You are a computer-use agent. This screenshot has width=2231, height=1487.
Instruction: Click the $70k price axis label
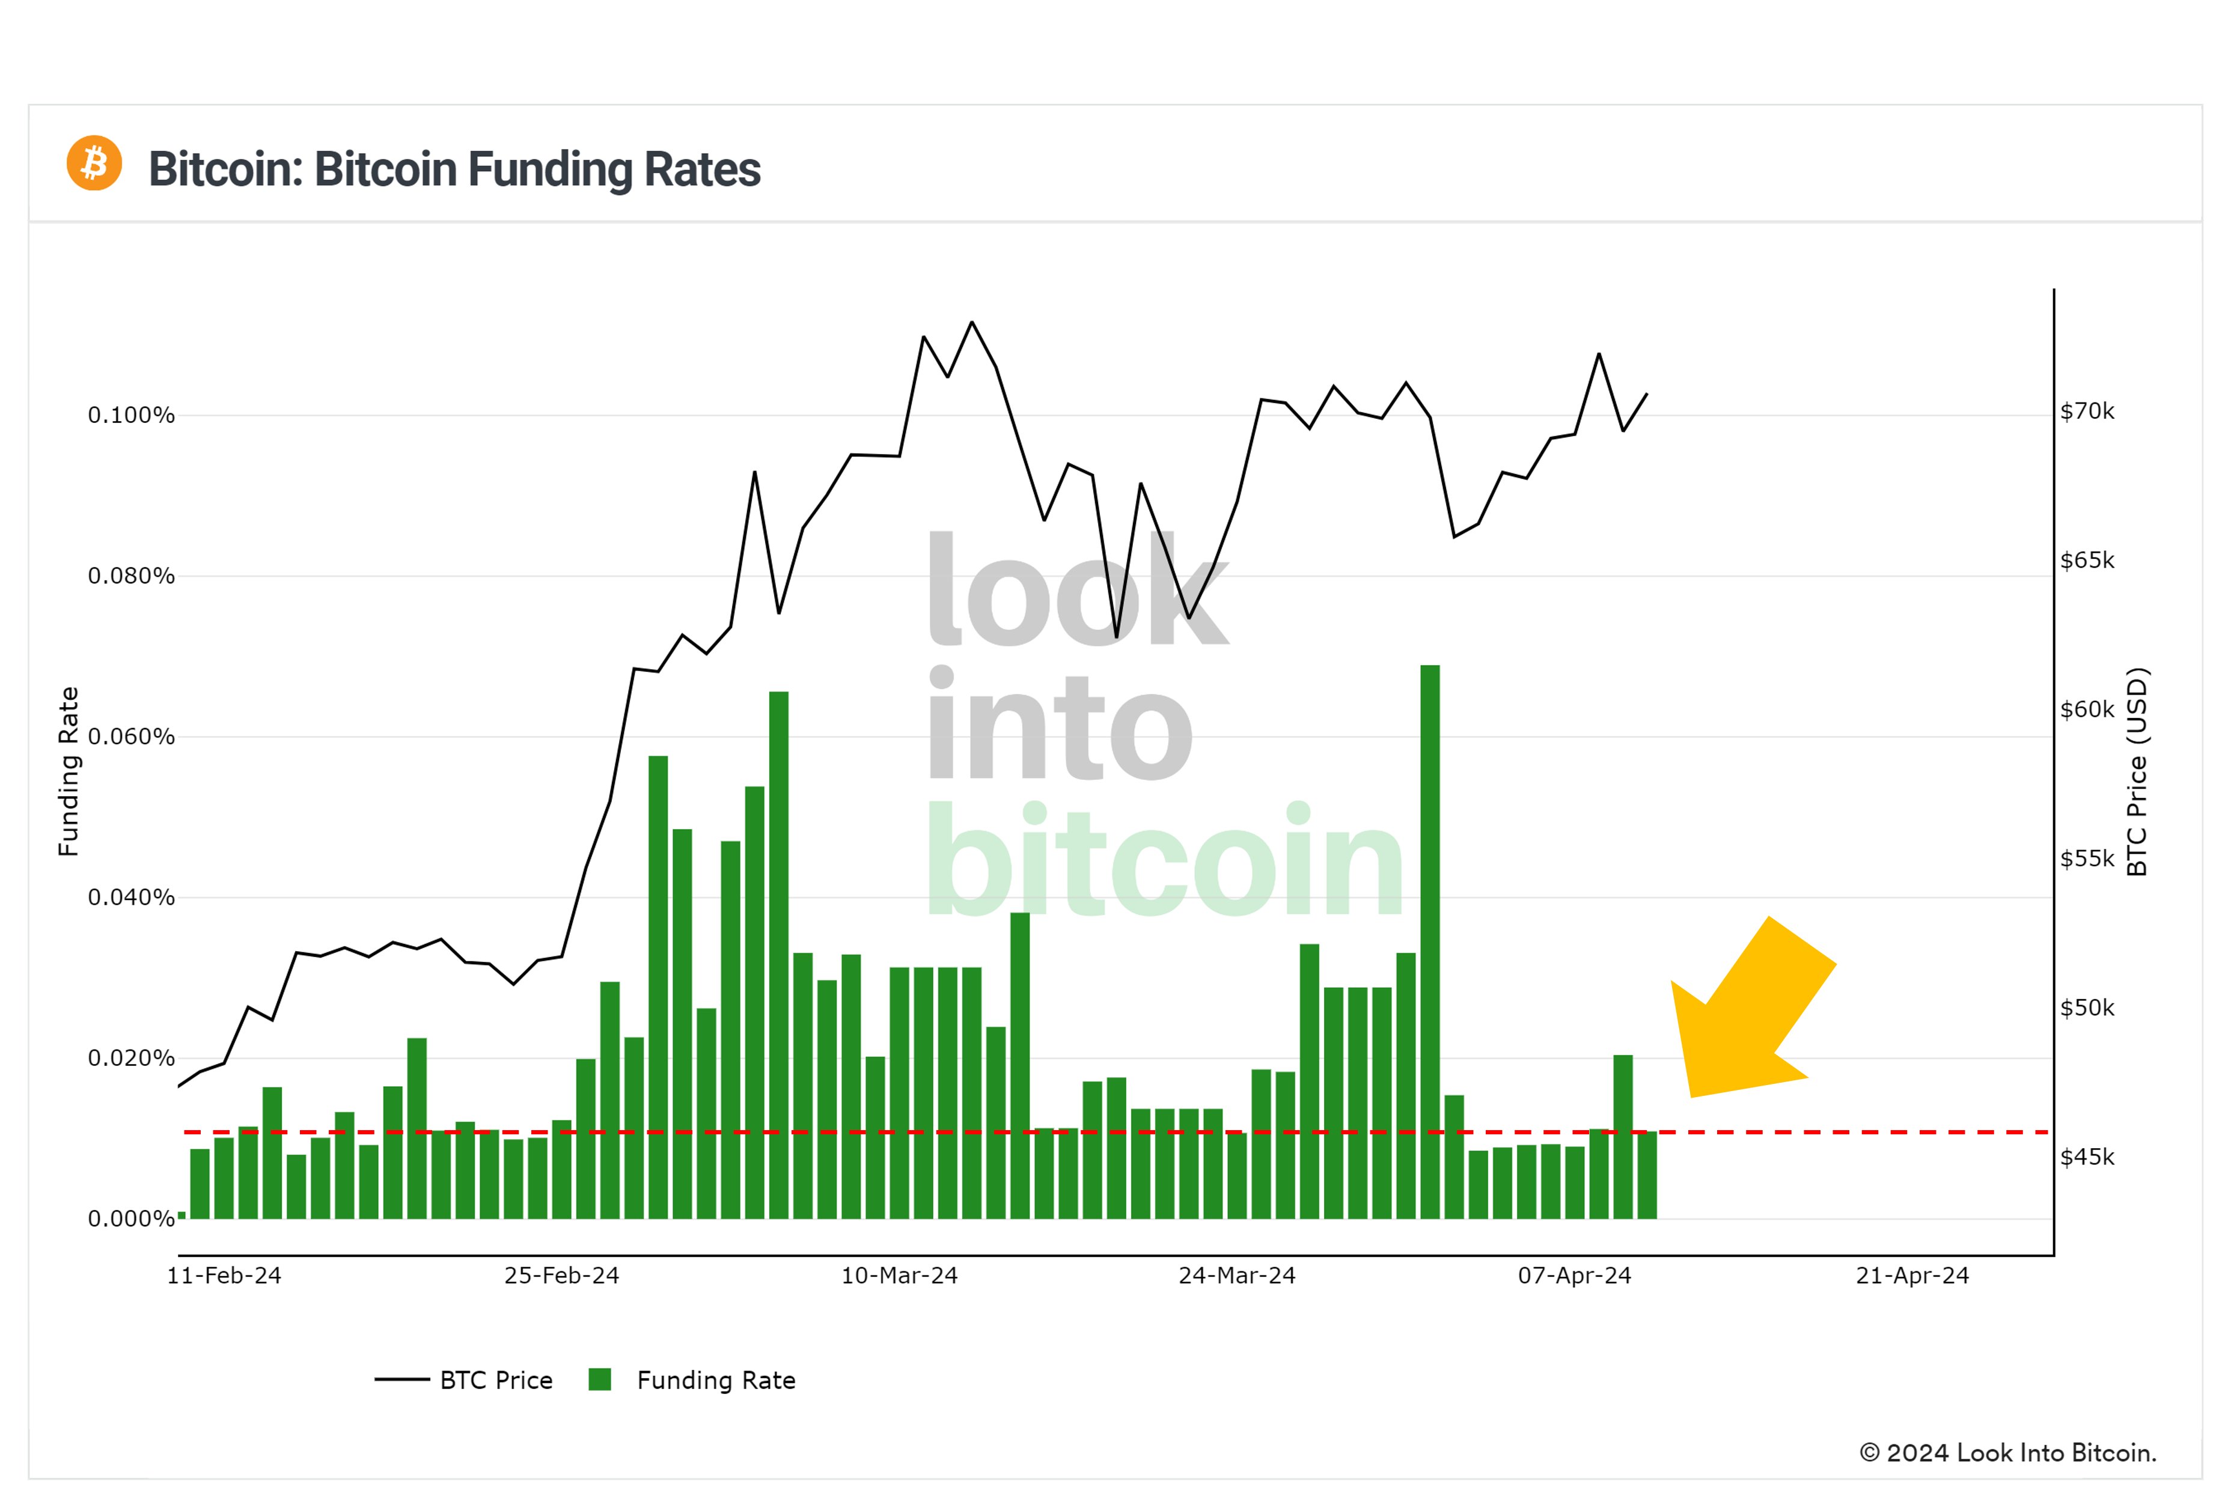click(2087, 412)
